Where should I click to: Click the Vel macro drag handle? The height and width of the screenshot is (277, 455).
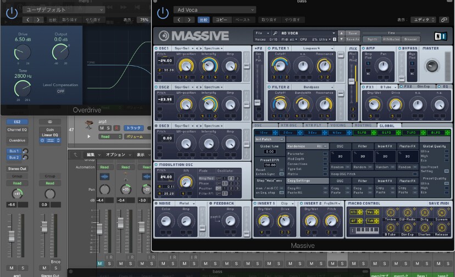(x=376, y=212)
